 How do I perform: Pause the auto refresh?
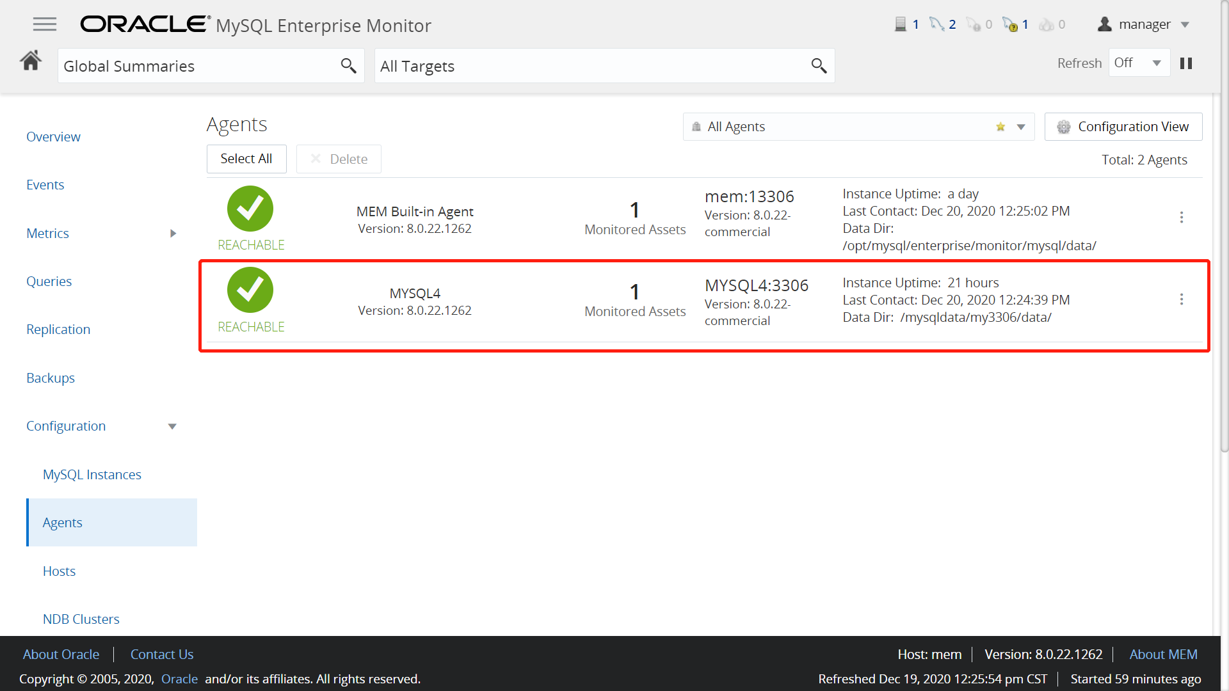1186,63
